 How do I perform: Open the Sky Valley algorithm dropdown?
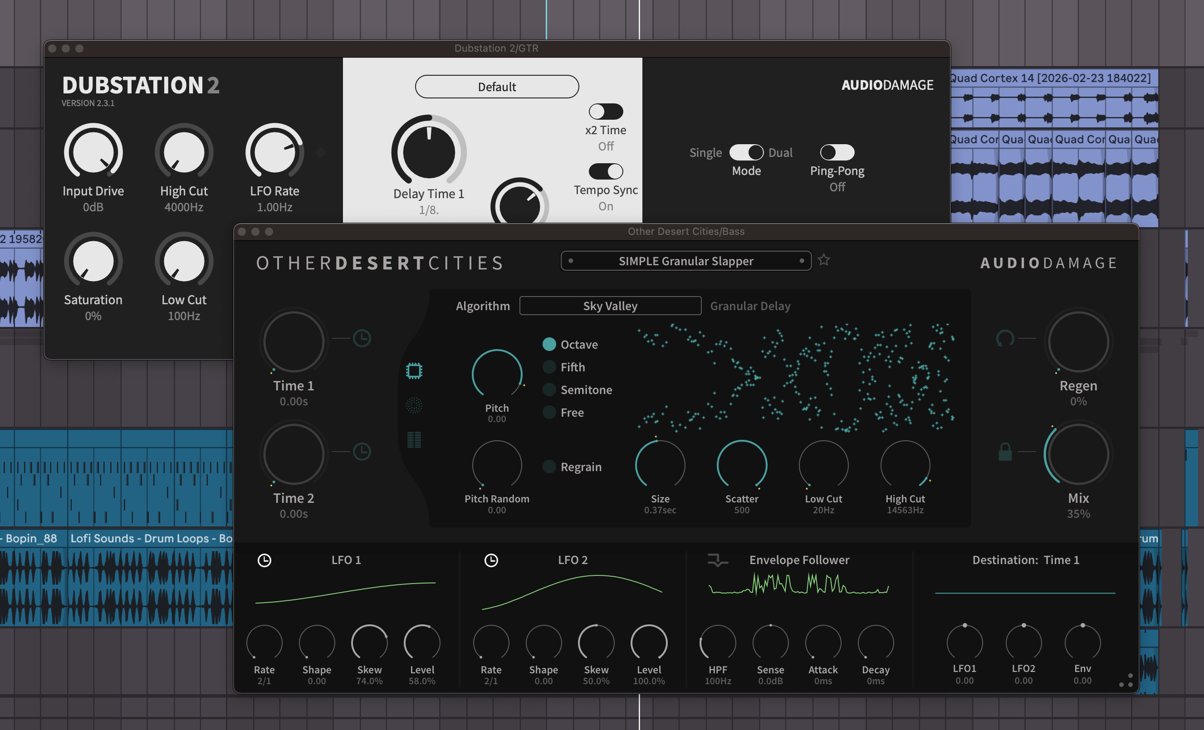[610, 306]
